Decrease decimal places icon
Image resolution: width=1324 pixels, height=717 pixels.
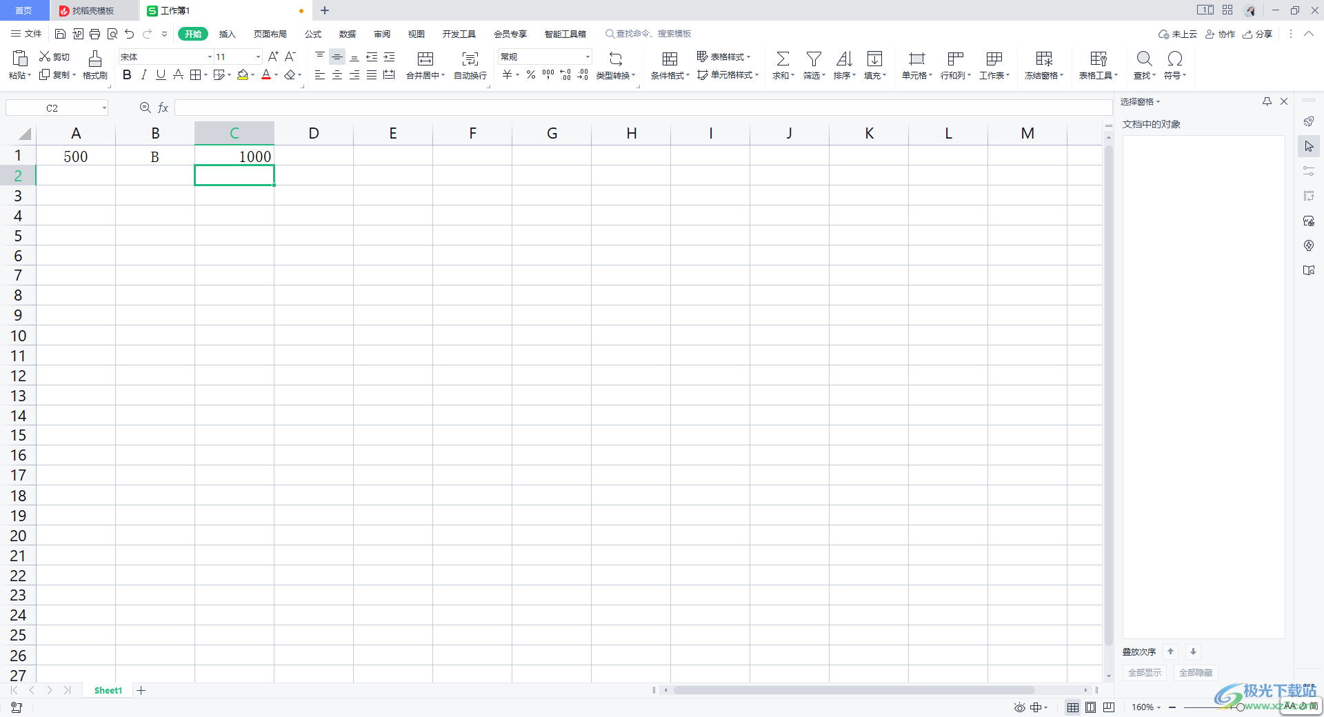tap(583, 74)
